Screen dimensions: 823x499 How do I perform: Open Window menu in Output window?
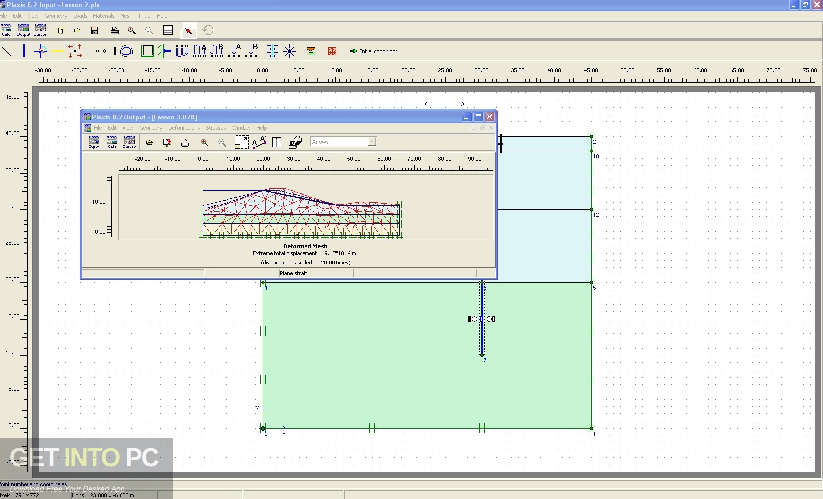point(241,128)
